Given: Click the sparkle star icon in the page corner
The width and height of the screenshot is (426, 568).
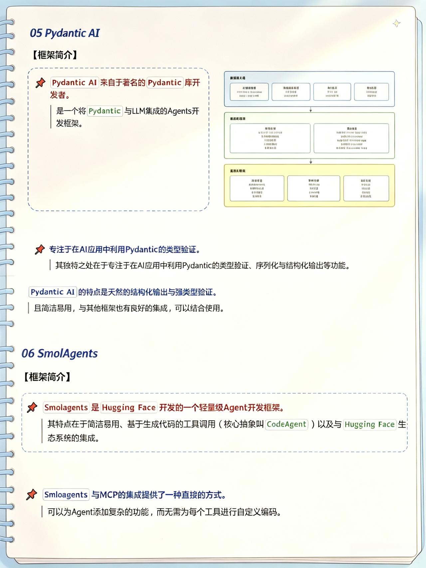Looking at the screenshot, I should tap(396, 23).
